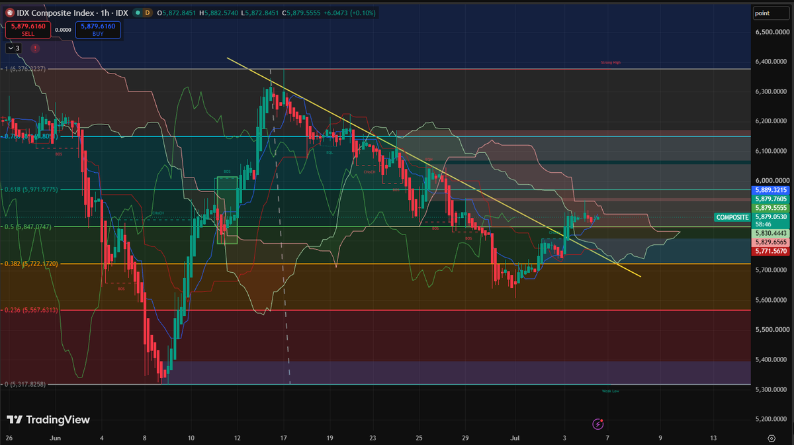The image size is (794, 445).
Task: Click the purple lightning event marker
Action: (x=598, y=423)
